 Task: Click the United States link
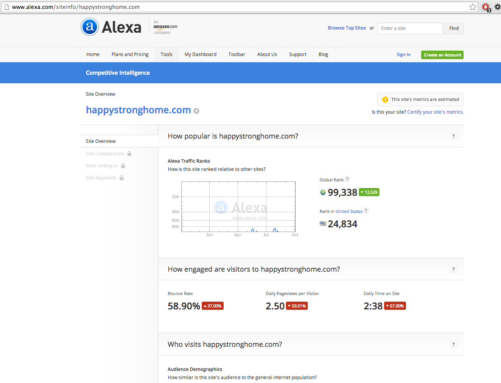[349, 211]
